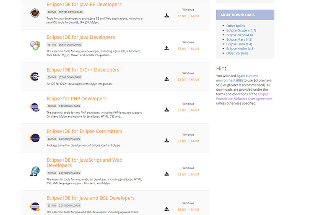Download 32 bit Java Developers package

(x=182, y=49)
